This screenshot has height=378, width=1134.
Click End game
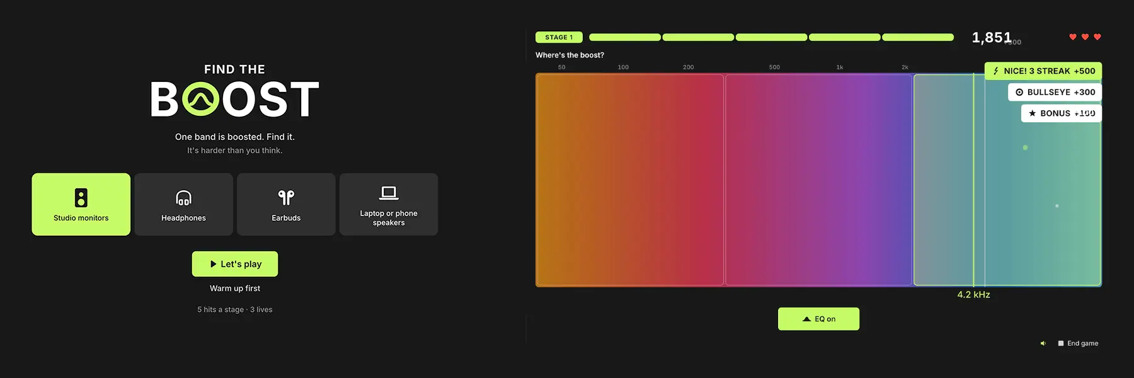[x=1078, y=343]
